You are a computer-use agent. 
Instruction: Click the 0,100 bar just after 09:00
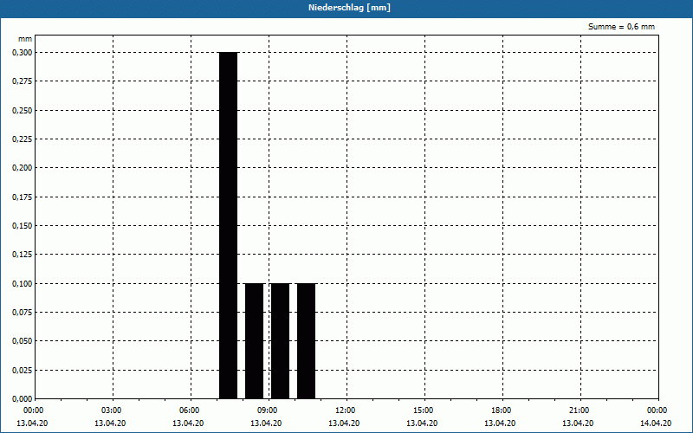(280, 341)
